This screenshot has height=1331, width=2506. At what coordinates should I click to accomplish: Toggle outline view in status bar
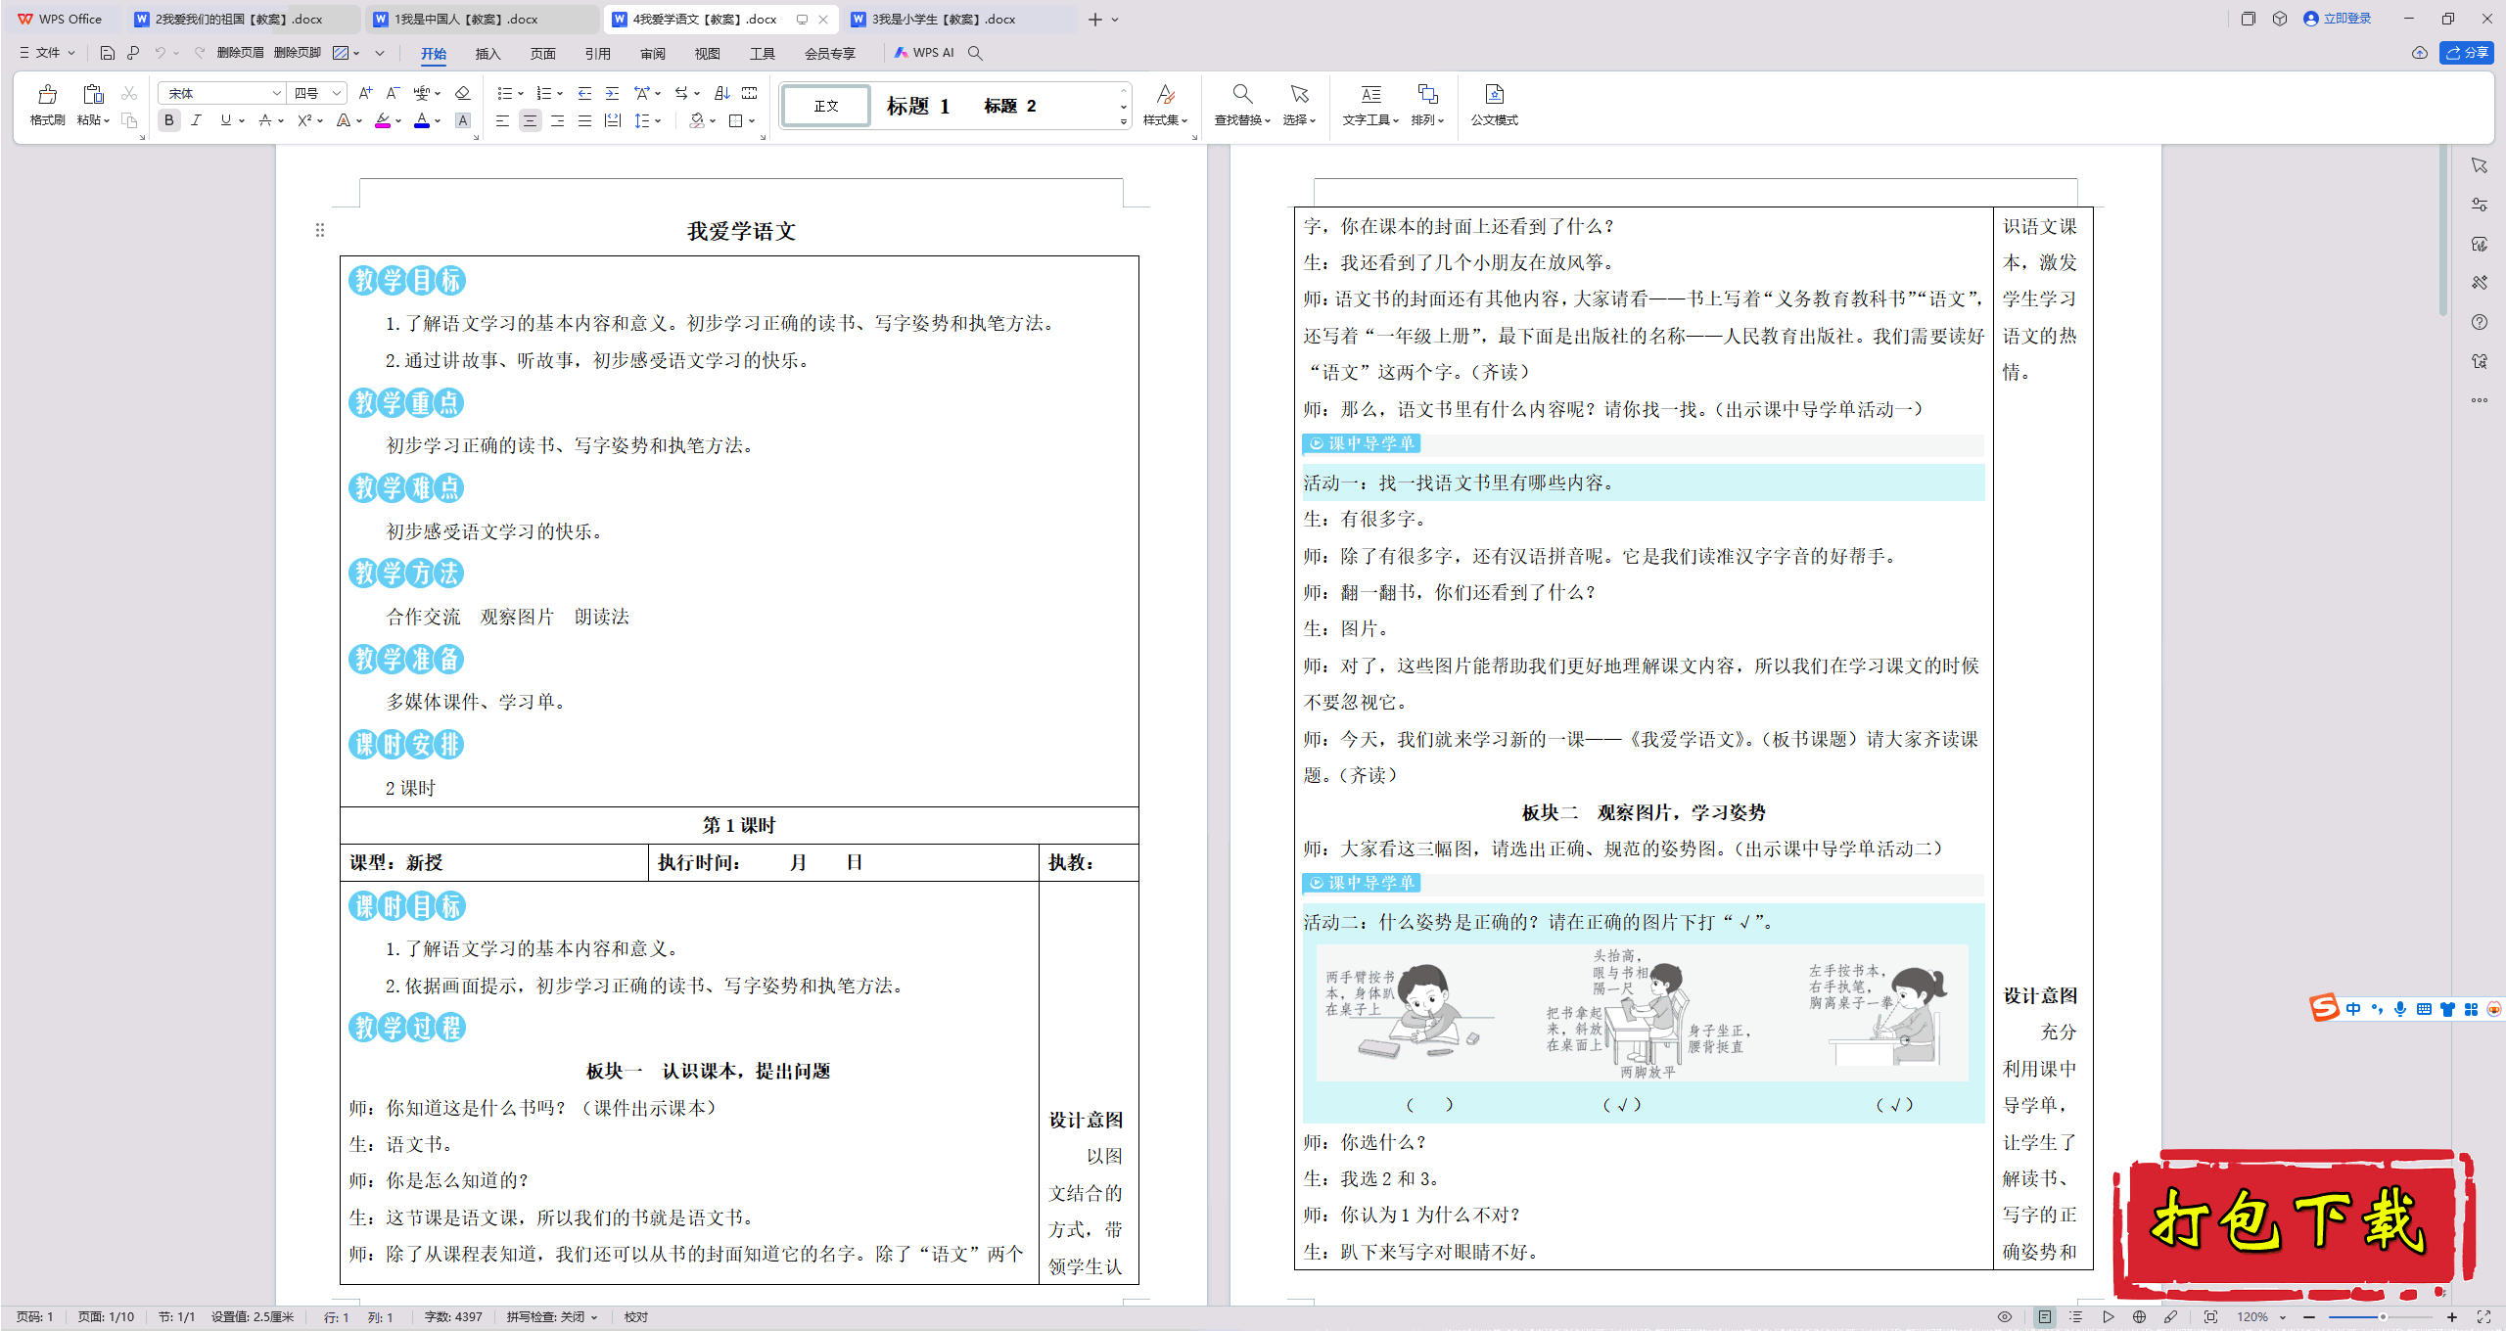pyautogui.click(x=2076, y=1317)
